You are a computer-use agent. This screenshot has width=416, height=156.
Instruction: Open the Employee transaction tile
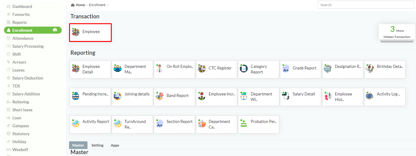tap(90, 32)
